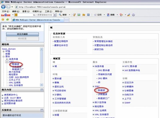Open the 日志文件 link under 诊断
Screen dimensions: 160x118
point(129,83)
